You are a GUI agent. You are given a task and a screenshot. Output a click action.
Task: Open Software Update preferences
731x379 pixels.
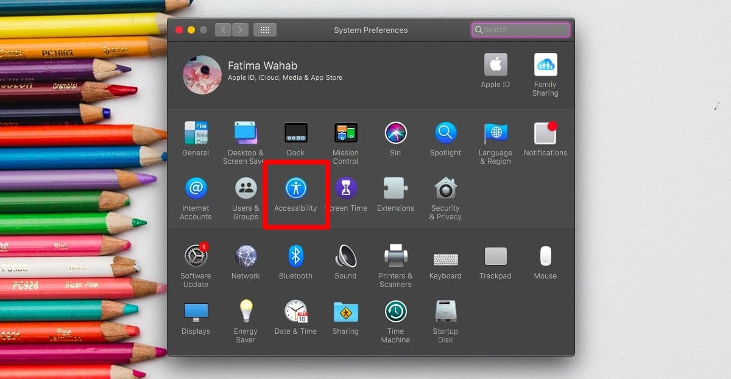(196, 256)
